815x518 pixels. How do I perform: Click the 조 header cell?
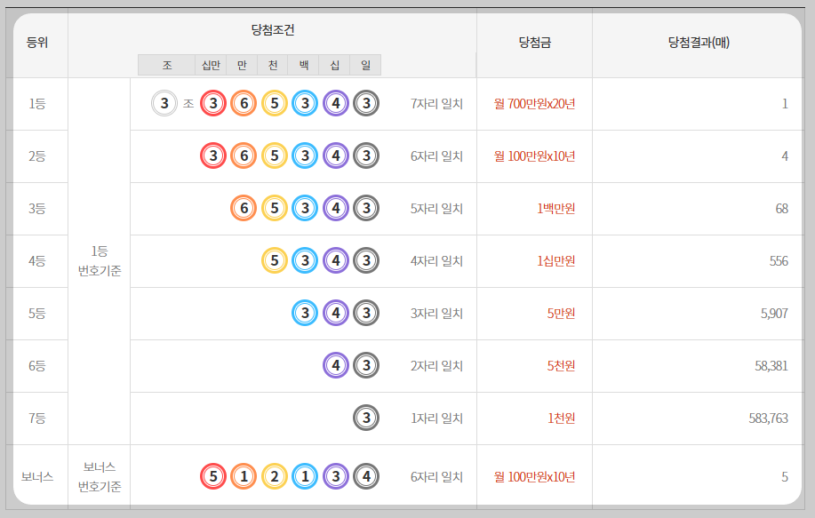click(x=167, y=65)
